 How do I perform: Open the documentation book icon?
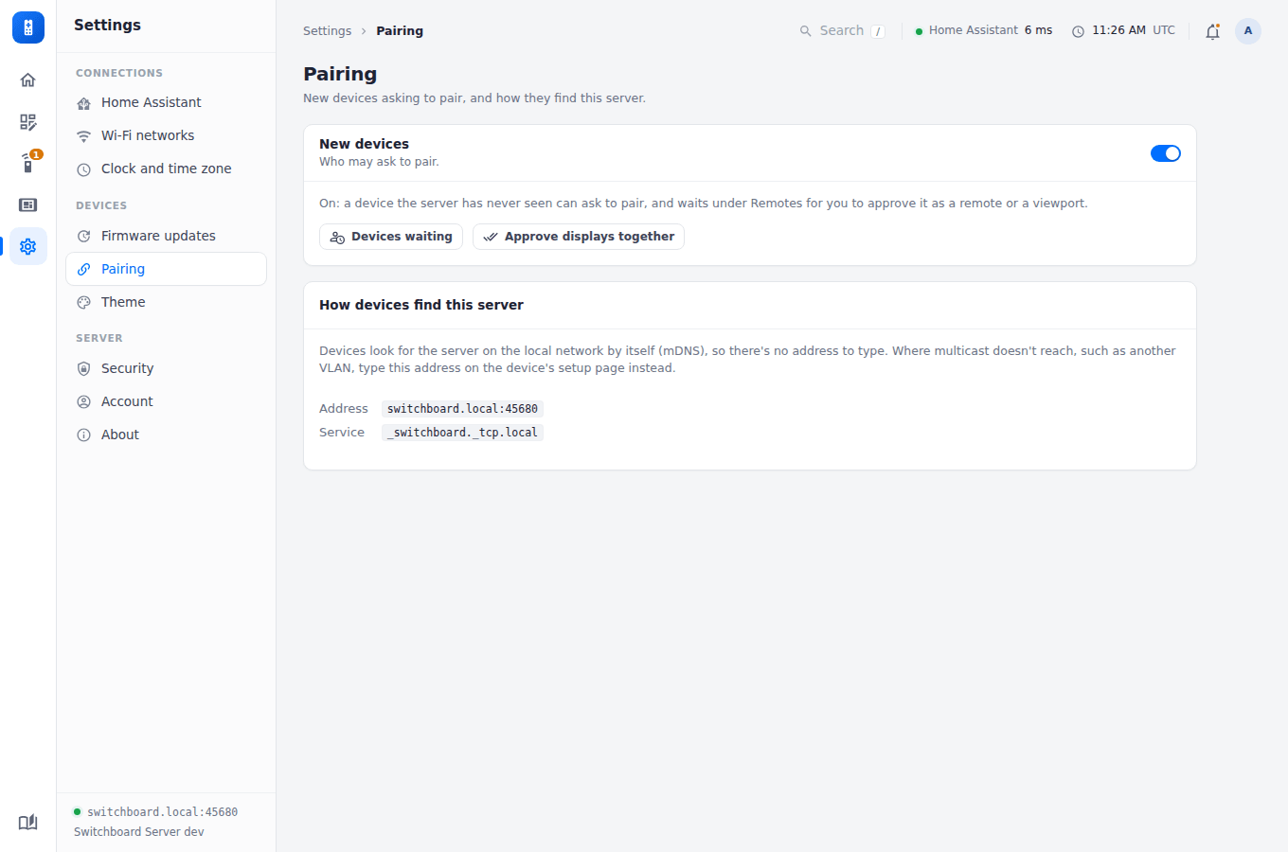click(x=28, y=822)
